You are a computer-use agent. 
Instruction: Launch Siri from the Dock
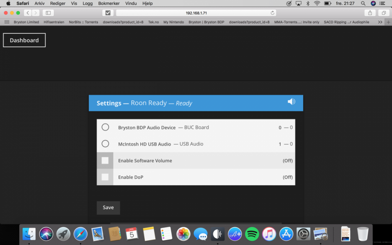point(46,234)
